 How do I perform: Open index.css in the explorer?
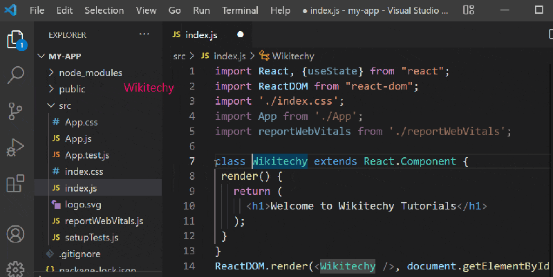point(84,172)
